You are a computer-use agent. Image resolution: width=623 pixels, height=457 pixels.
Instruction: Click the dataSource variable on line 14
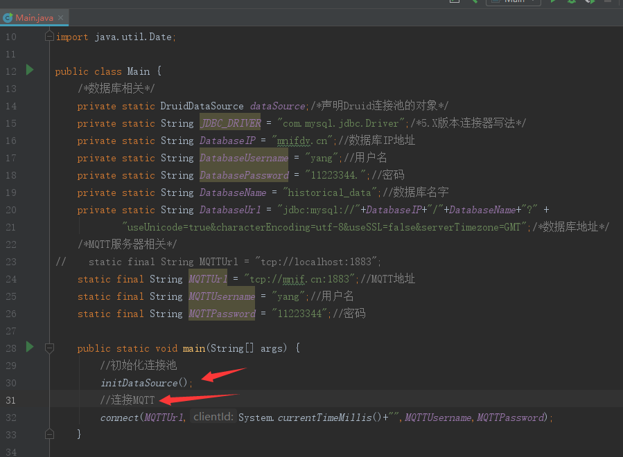[277, 106]
